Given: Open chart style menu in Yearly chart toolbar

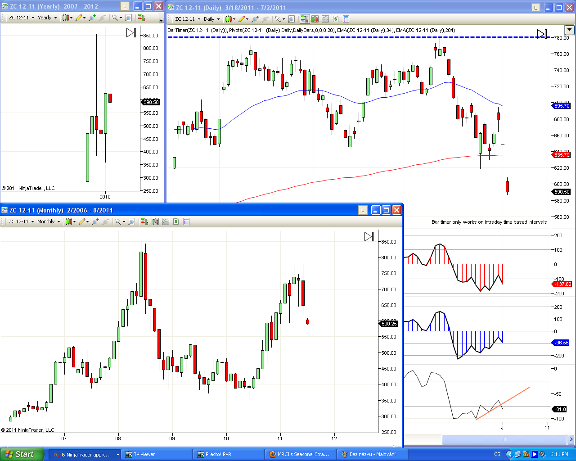Looking at the screenshot, I should pyautogui.click(x=66, y=18).
